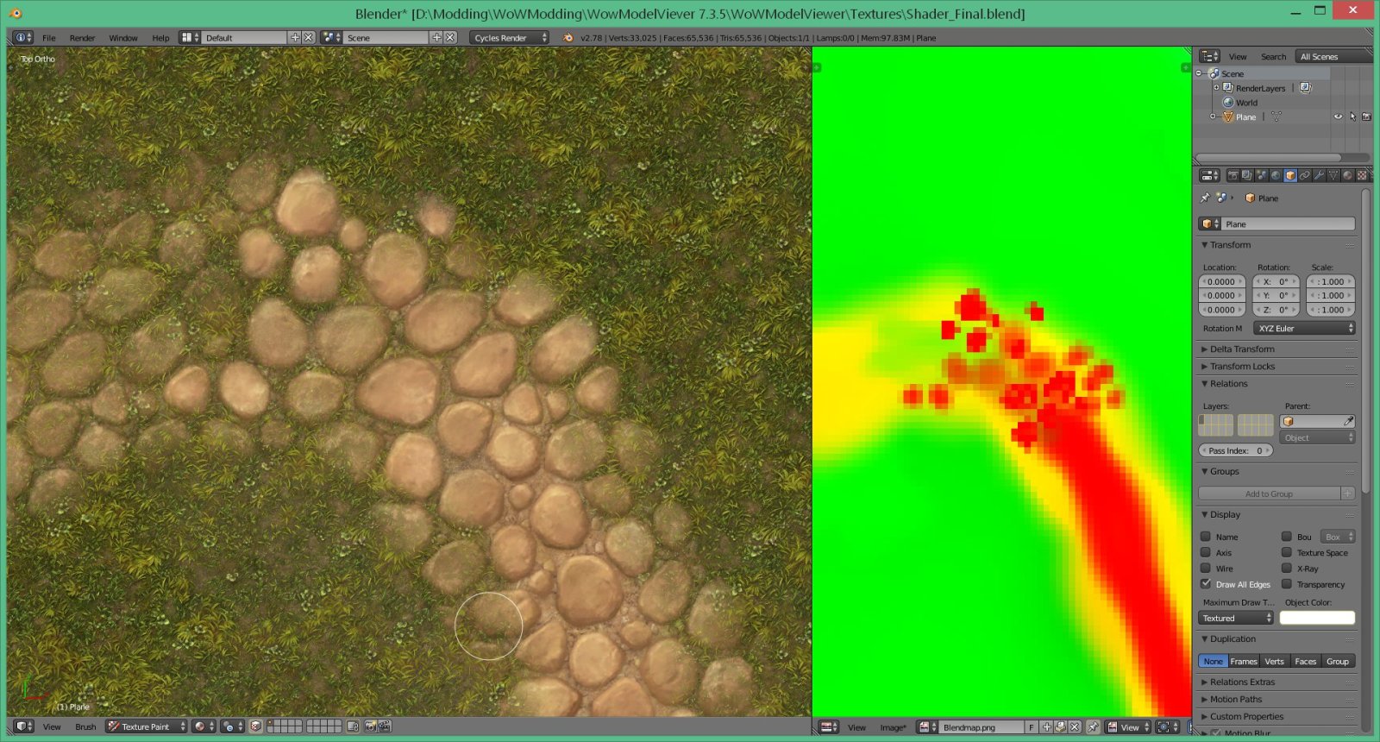Screen dimensions: 1380x742
Task: Open Texture properties checker icon
Action: coord(1362,175)
